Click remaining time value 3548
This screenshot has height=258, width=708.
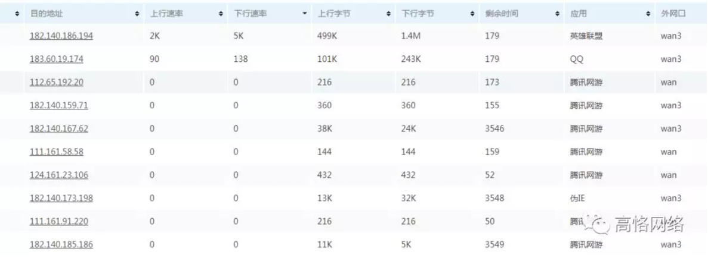pos(494,198)
